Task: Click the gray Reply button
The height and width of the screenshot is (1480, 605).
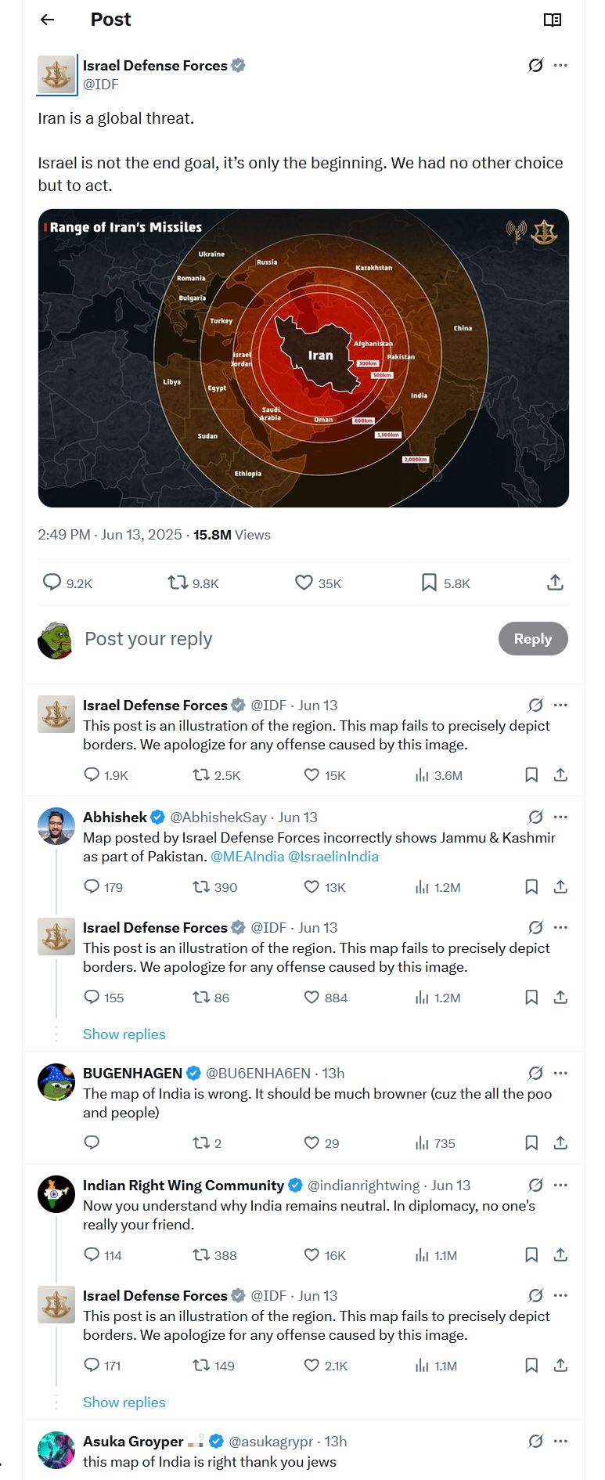Action: (x=533, y=638)
